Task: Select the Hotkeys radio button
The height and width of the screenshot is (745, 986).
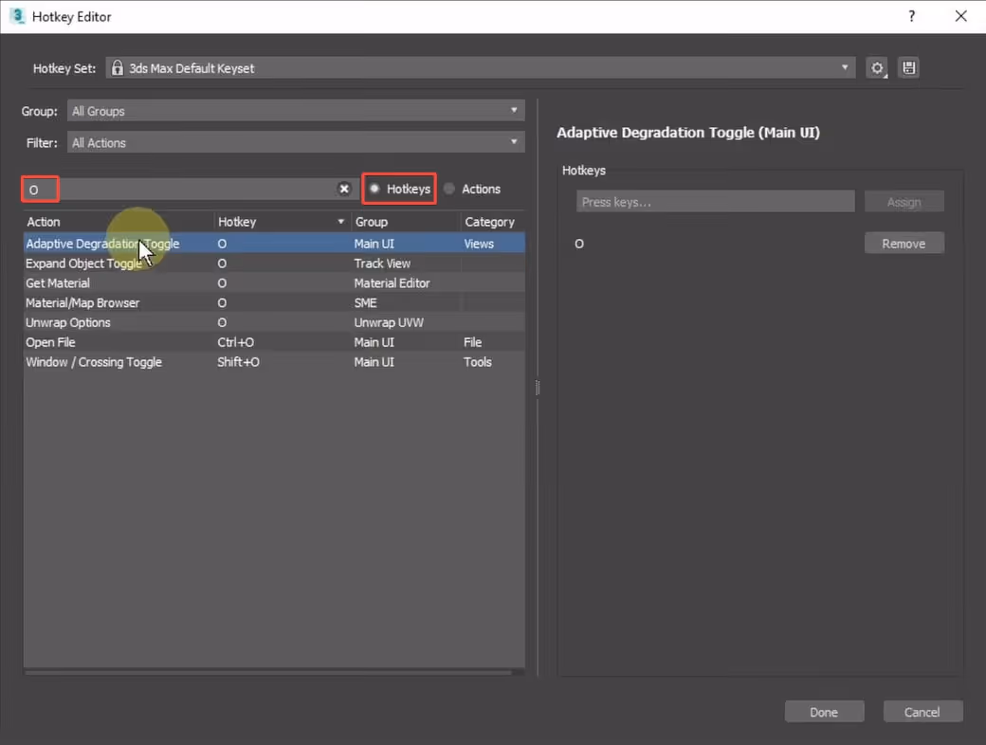Action: pyautogui.click(x=374, y=189)
